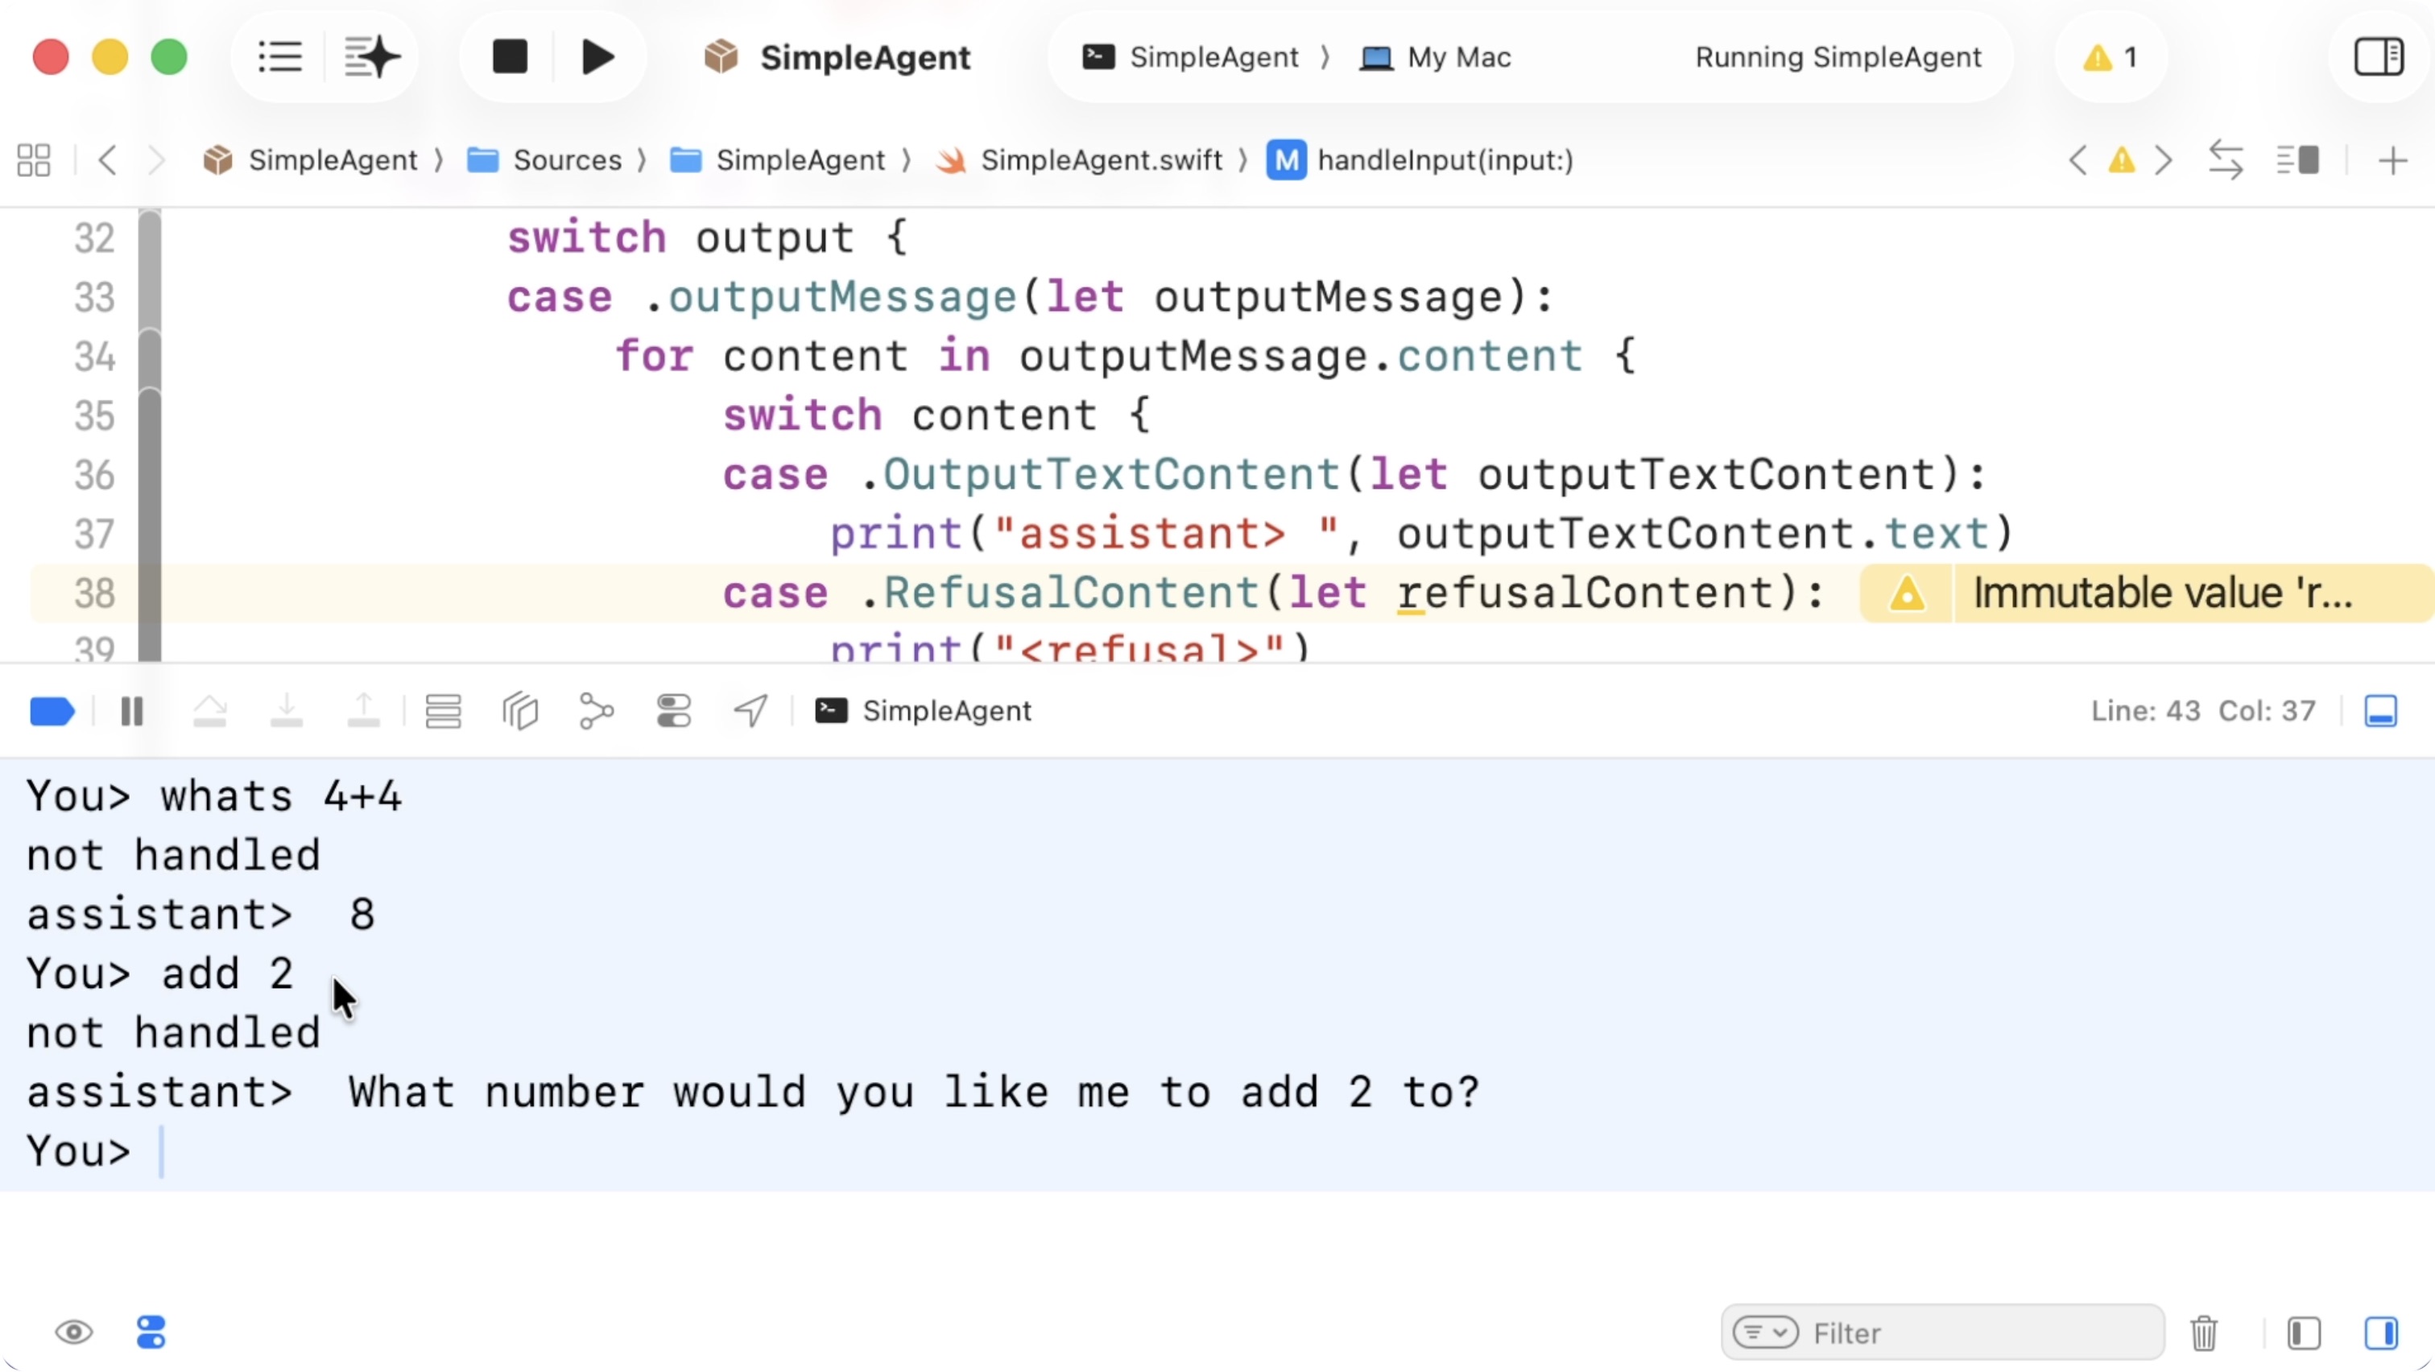Select the Sources folder breadcrumb
Image resolution: width=2435 pixels, height=1372 pixels.
click(x=566, y=159)
